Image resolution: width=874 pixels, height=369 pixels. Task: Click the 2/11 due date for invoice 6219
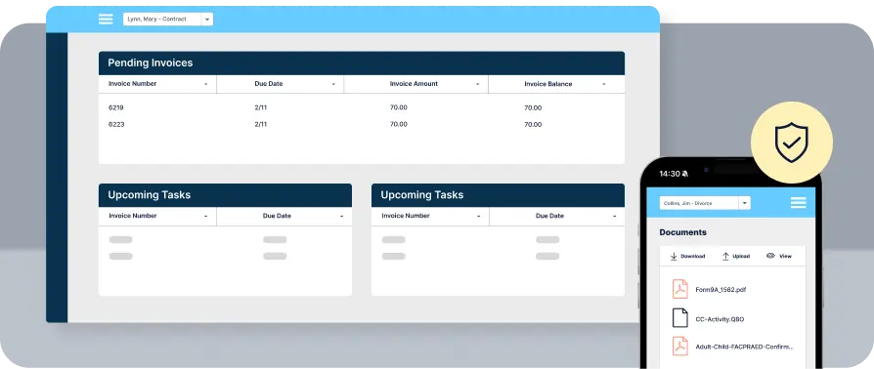tap(260, 107)
